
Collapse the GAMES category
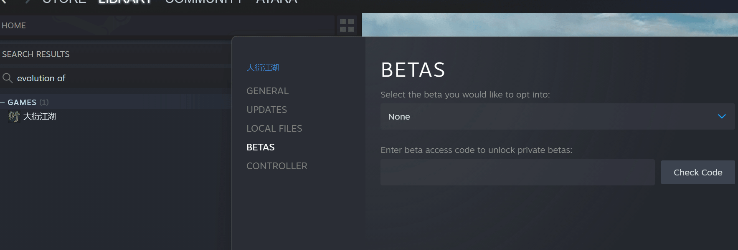point(3,102)
